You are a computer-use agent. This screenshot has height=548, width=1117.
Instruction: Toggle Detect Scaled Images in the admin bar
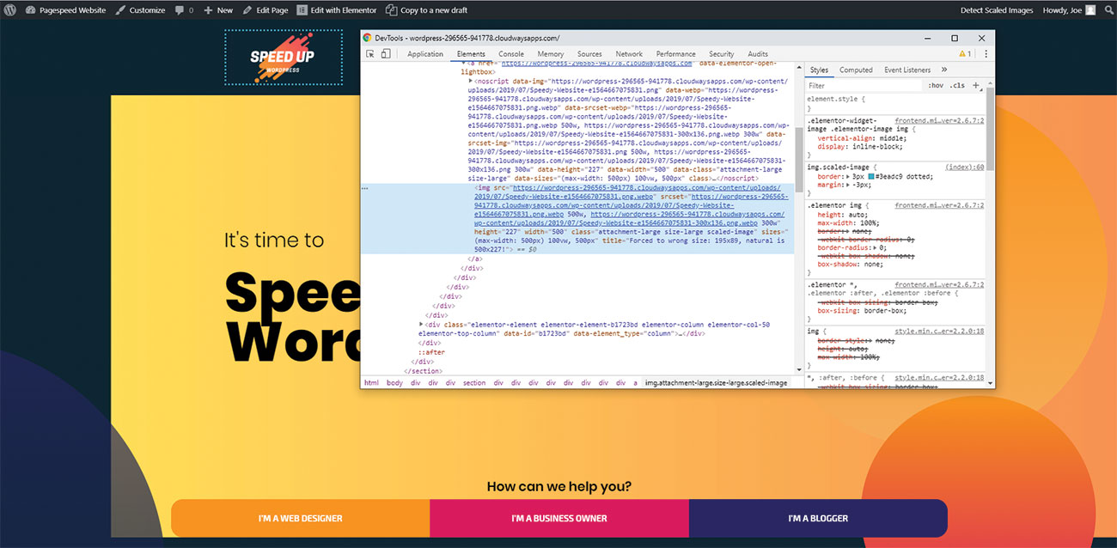click(x=997, y=10)
